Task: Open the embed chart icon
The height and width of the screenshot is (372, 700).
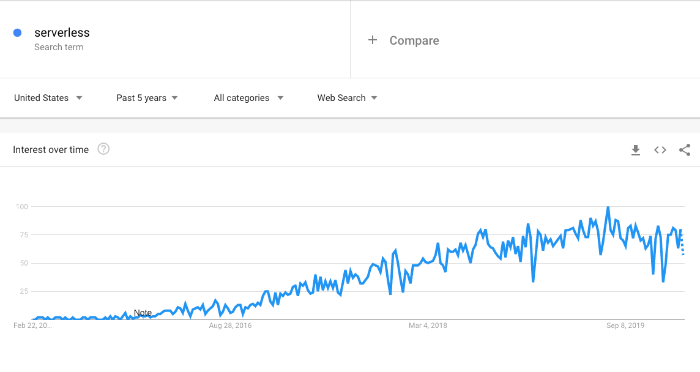Action: pos(660,149)
